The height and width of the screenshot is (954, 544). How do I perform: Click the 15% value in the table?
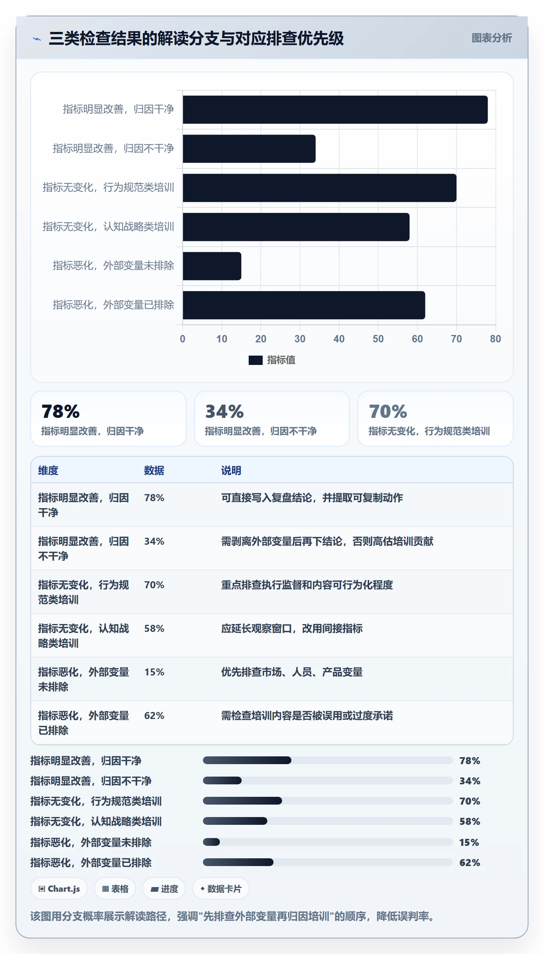[154, 672]
